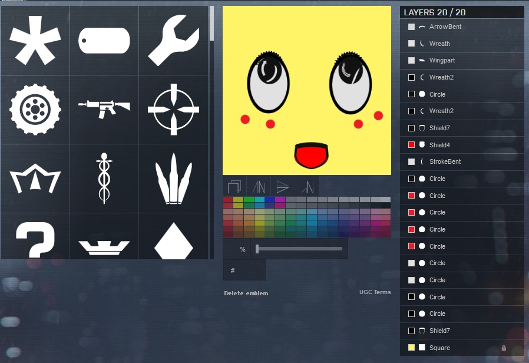Open the UGC Terms link
529x363 pixels.
click(375, 292)
